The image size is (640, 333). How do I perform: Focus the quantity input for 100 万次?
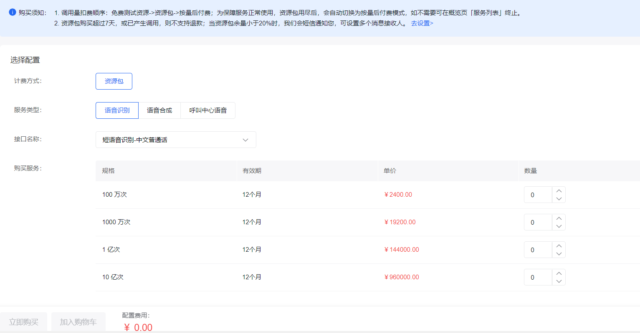(x=538, y=195)
